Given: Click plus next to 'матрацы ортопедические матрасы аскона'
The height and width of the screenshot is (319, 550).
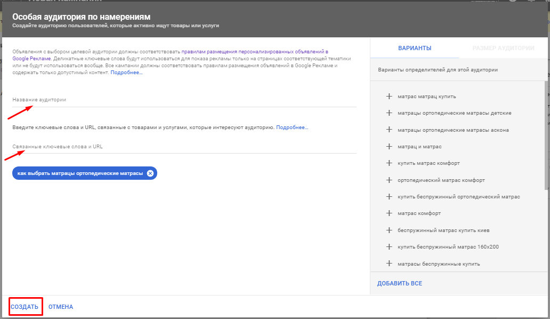Looking at the screenshot, I should click(x=389, y=130).
